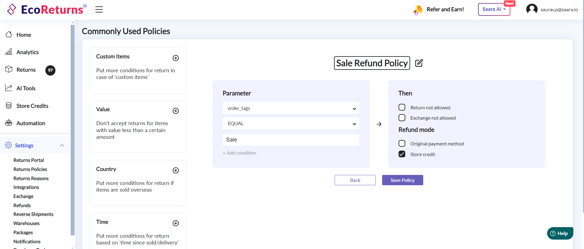Screen dimensions: 584x249
Task: Click the Refer and Earn megaphone icon
Action: click(x=418, y=10)
